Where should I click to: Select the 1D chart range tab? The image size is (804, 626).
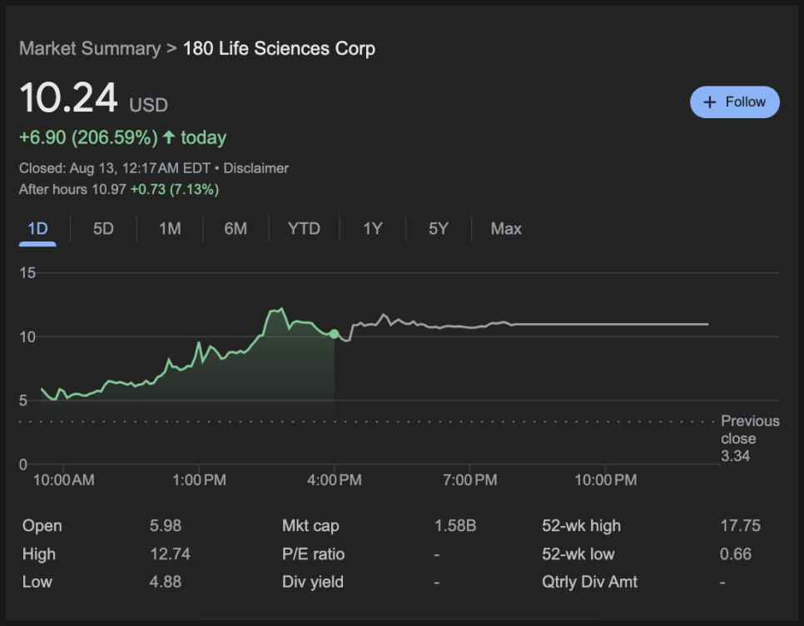[x=37, y=229]
